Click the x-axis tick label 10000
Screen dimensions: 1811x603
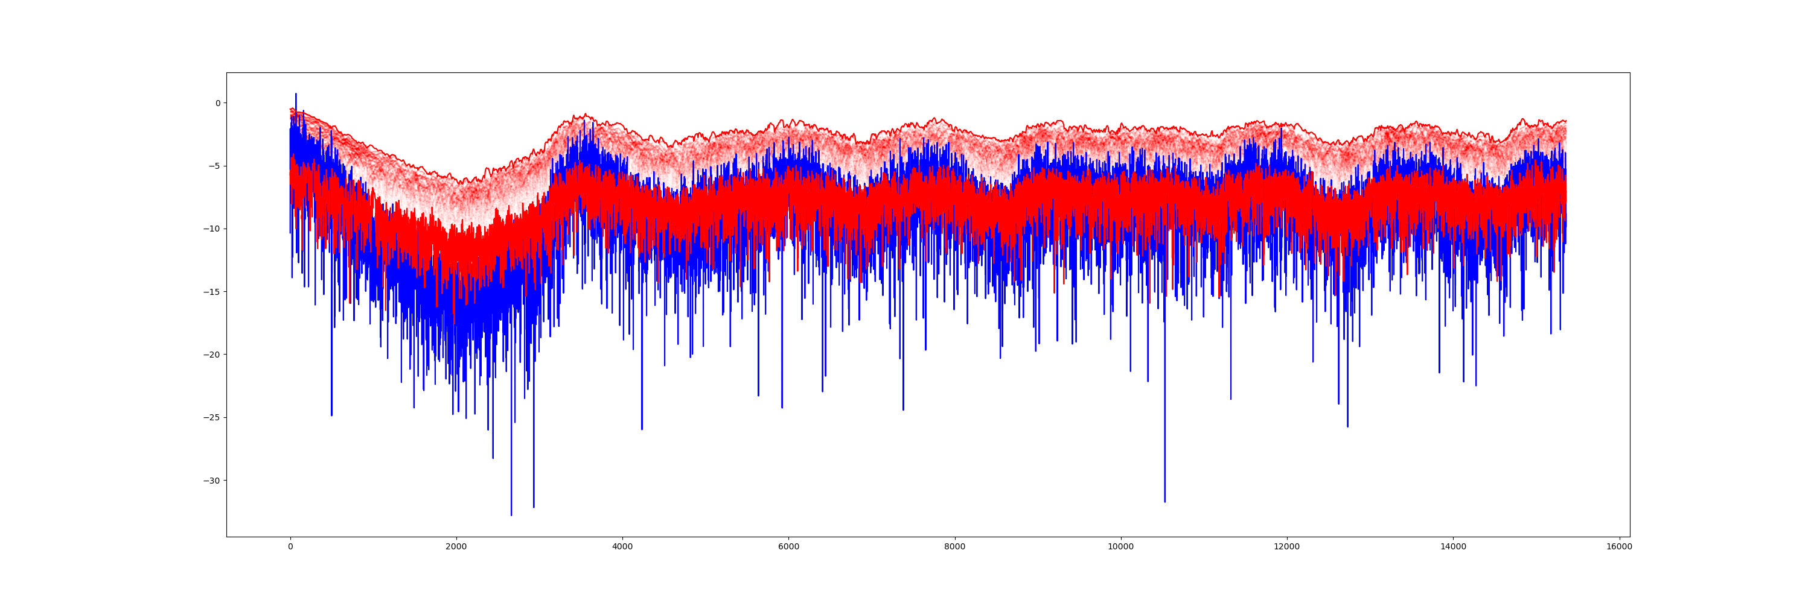click(1120, 547)
